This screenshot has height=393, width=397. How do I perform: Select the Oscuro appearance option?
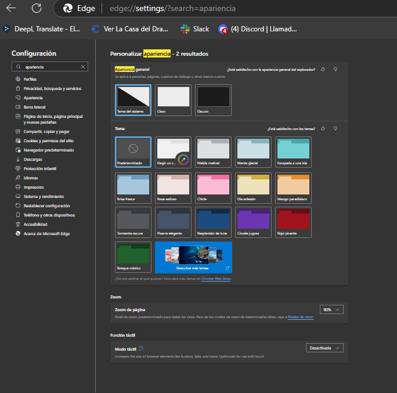click(213, 99)
